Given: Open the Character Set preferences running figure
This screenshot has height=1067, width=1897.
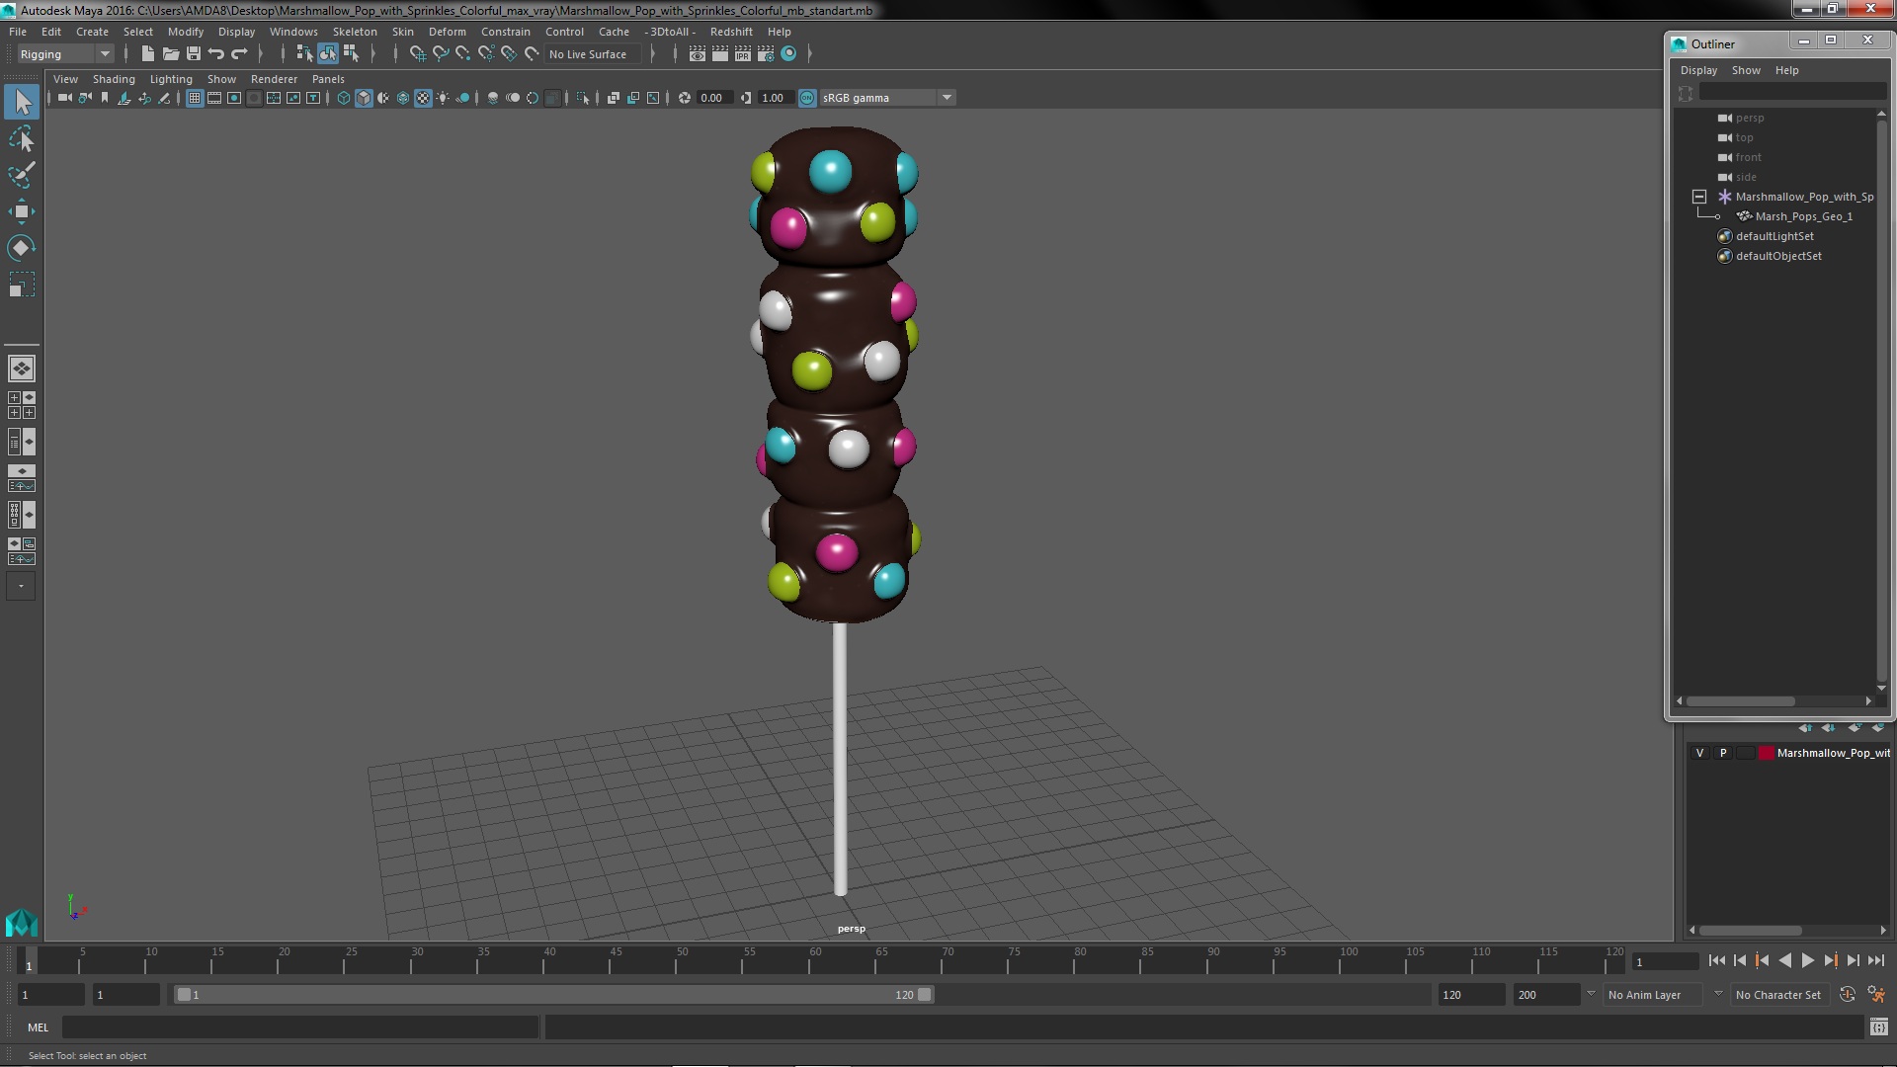Looking at the screenshot, I should click(1876, 995).
